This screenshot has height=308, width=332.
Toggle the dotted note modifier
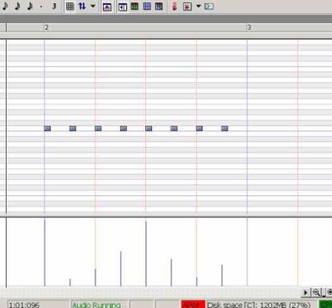coord(41,7)
